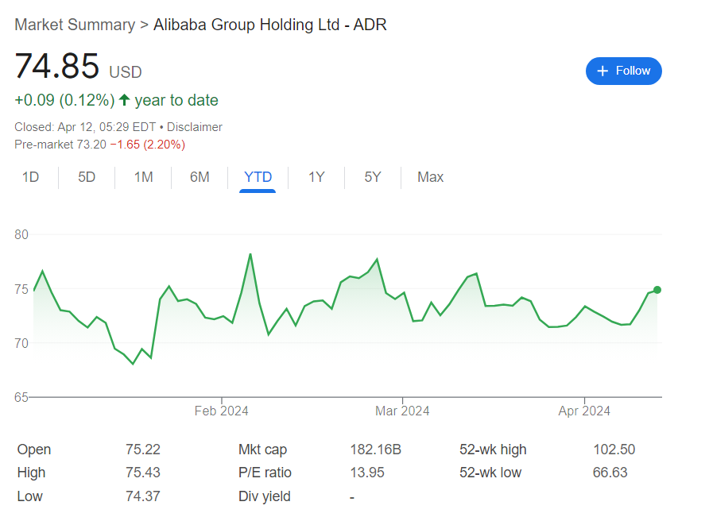Viewport: 709px width, 521px height.
Task: Click the Follow button
Action: click(623, 71)
